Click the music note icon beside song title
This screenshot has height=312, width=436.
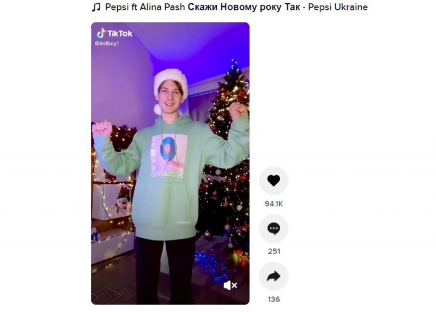[x=96, y=7]
